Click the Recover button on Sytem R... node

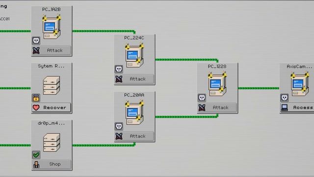pos(52,108)
